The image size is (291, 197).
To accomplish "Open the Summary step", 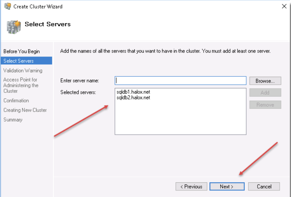I will coord(13,120).
